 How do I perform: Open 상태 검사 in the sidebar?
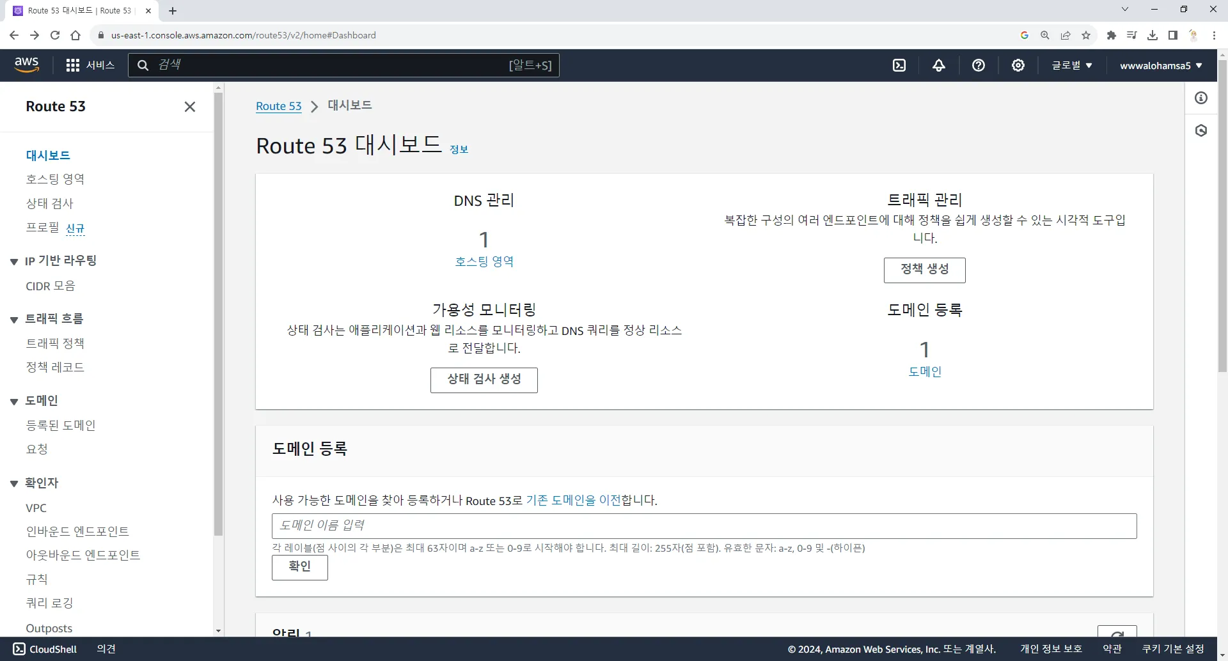49,203
